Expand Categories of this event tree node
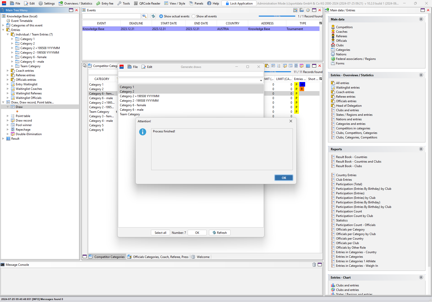Image resolution: width=432 pixels, height=302 pixels. [x=3, y=25]
